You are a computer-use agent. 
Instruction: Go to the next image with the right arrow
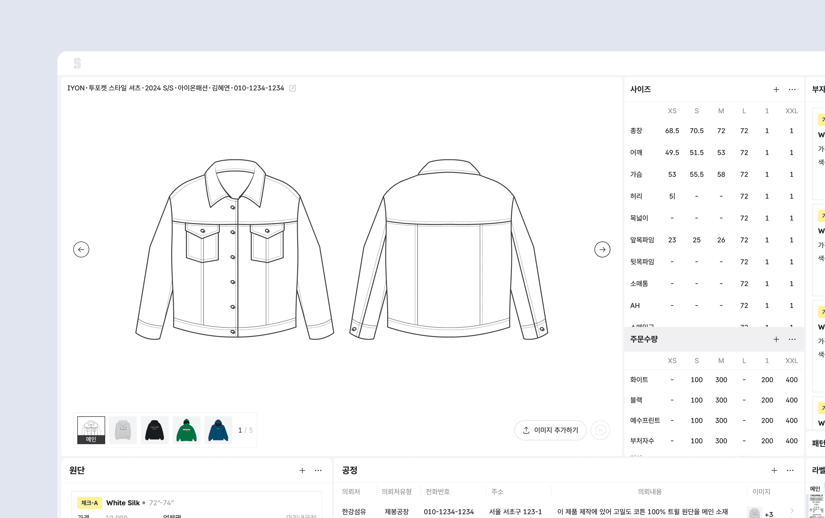tap(602, 250)
